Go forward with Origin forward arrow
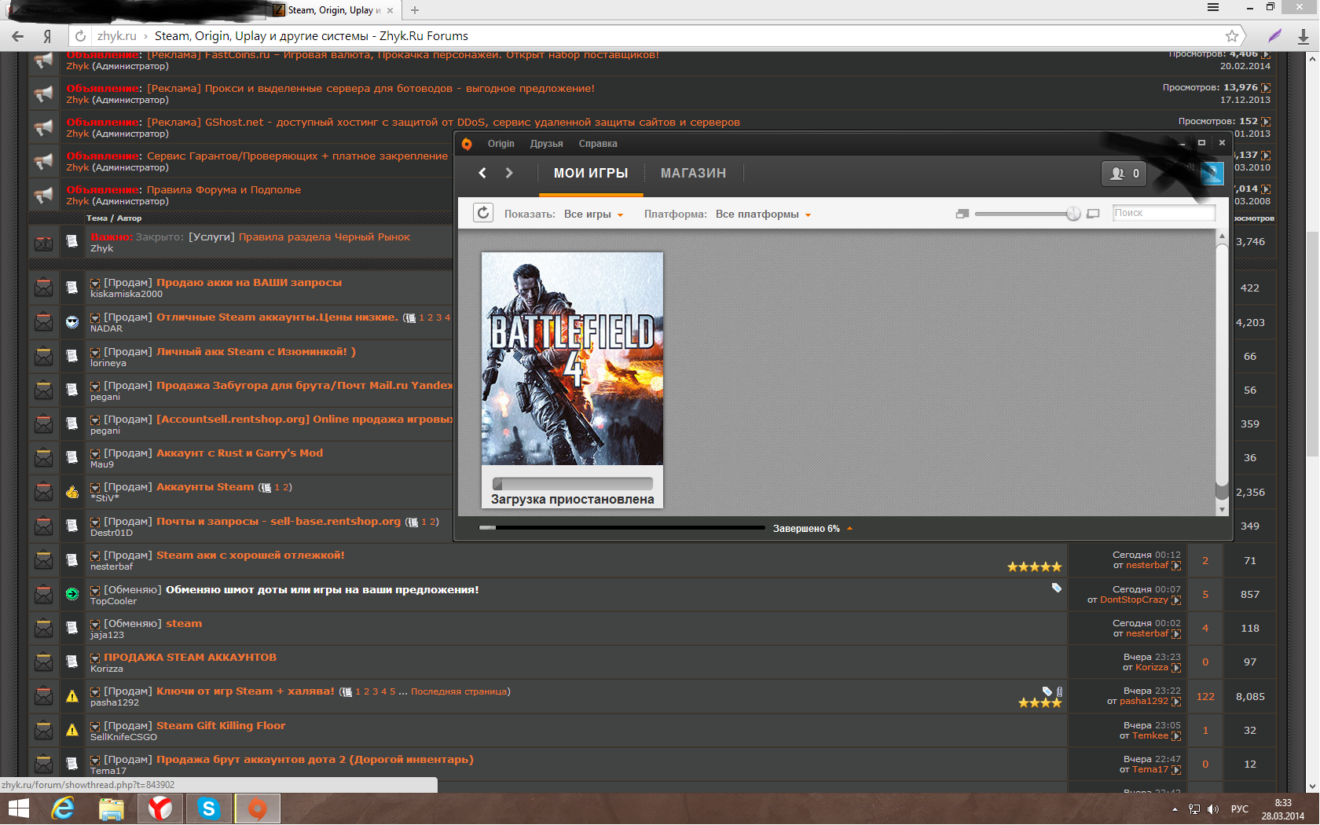 (x=509, y=173)
